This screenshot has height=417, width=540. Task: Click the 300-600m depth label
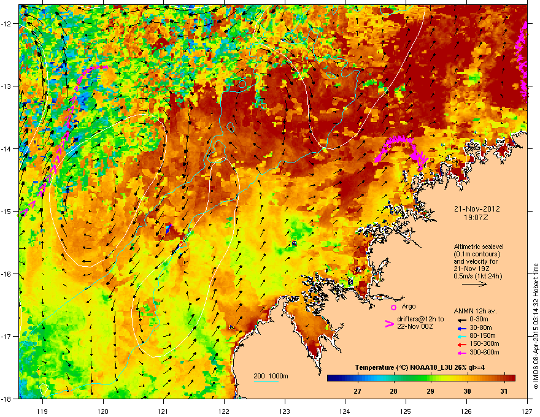[x=484, y=353]
